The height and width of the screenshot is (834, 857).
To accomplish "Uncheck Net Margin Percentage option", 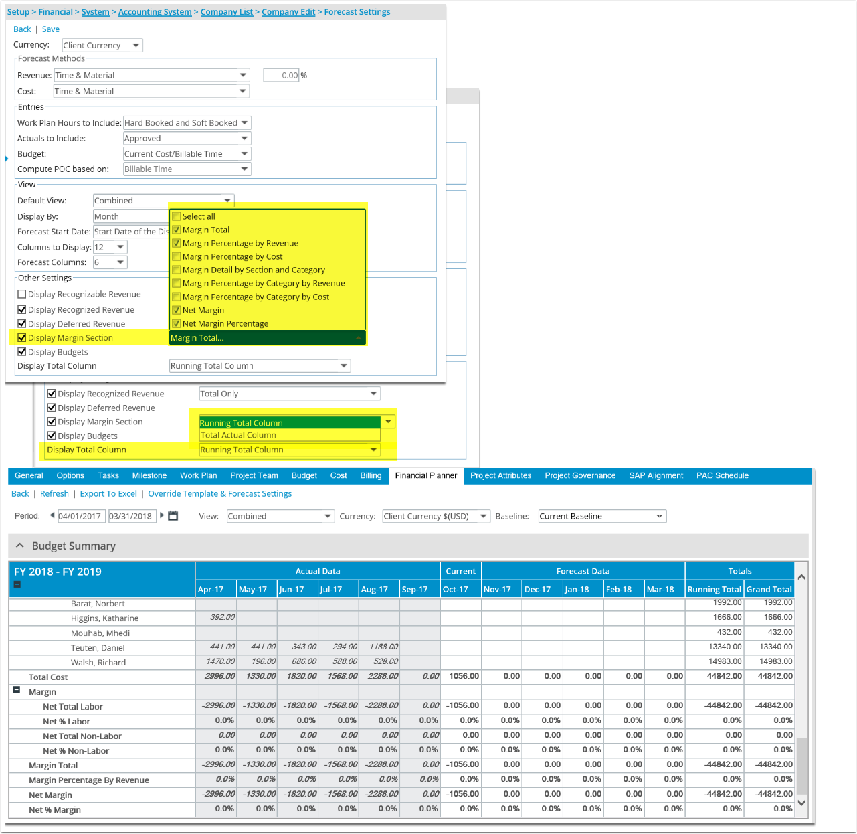I will coord(177,323).
